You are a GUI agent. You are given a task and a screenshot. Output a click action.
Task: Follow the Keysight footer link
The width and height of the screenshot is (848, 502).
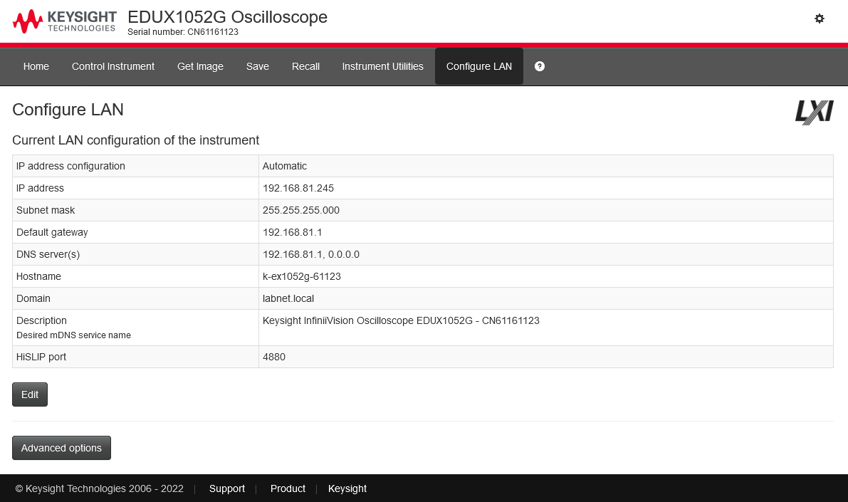tap(347, 488)
